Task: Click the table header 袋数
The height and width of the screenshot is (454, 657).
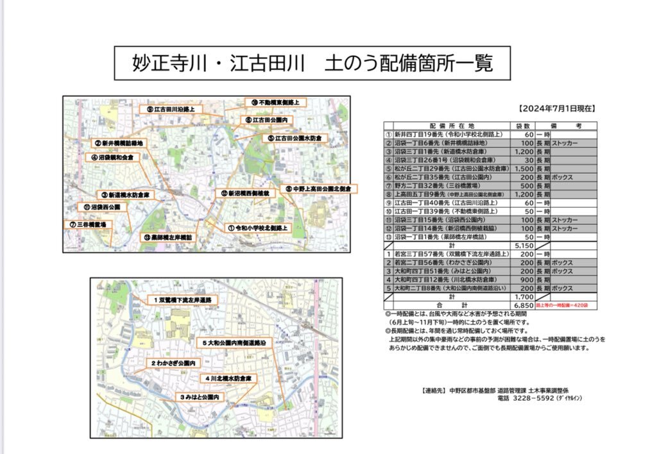Action: [x=522, y=126]
